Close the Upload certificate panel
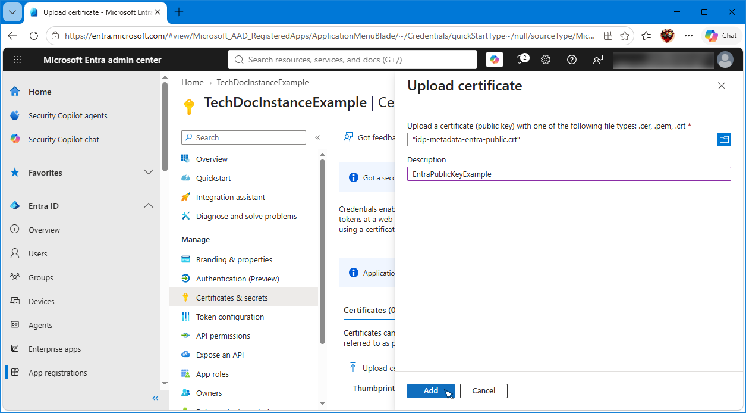This screenshot has height=413, width=746. (x=722, y=86)
